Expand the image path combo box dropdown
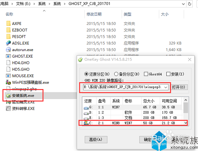This screenshot has height=151, width=198. coord(166,87)
